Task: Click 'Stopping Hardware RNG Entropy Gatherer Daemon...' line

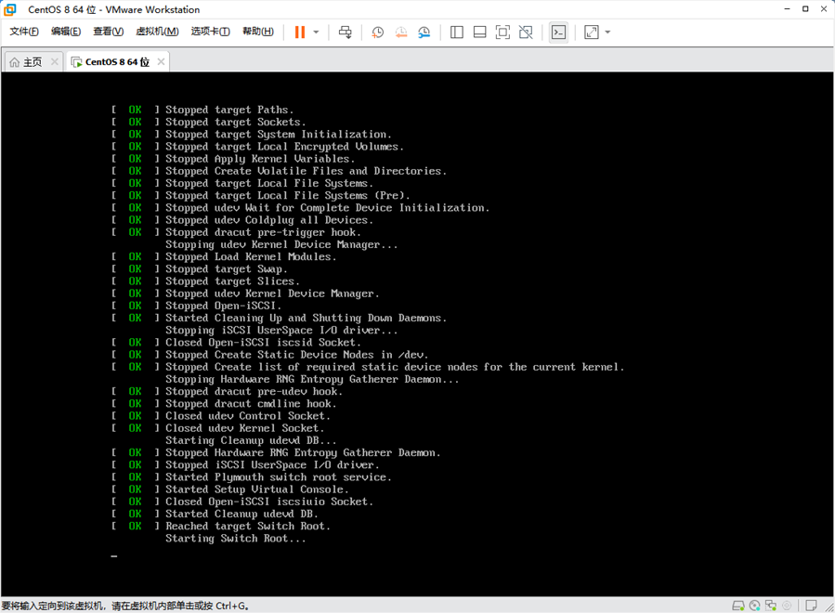Action: click(x=312, y=379)
